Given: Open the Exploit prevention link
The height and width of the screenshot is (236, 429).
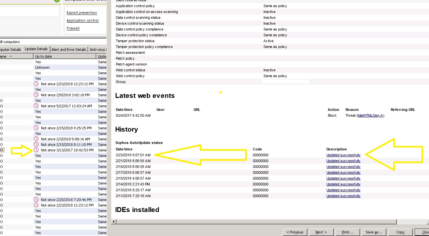Looking at the screenshot, I should pos(82,13).
